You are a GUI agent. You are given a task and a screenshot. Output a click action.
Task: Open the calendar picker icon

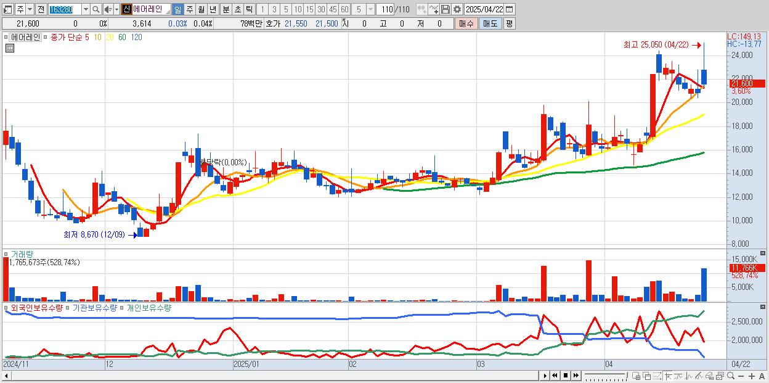click(x=510, y=10)
